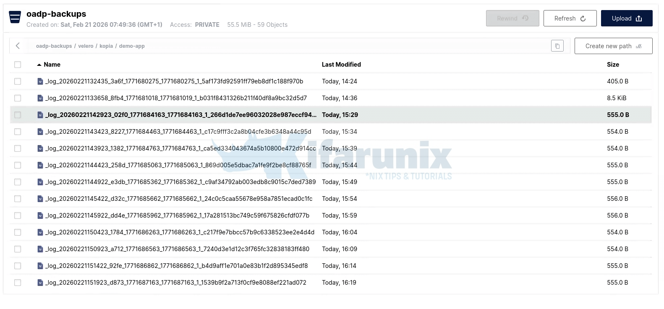Open the oadp-backups breadcrumb link
The image size is (664, 309).
pyautogui.click(x=54, y=46)
